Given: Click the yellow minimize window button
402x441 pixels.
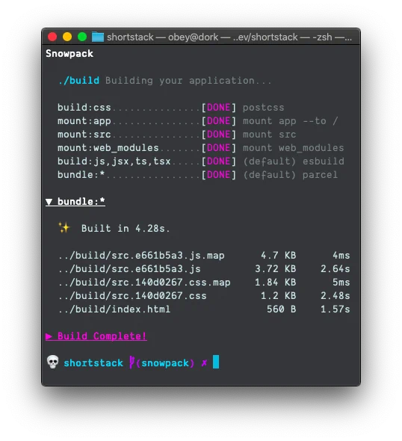Looking at the screenshot, I should click(x=67, y=37).
